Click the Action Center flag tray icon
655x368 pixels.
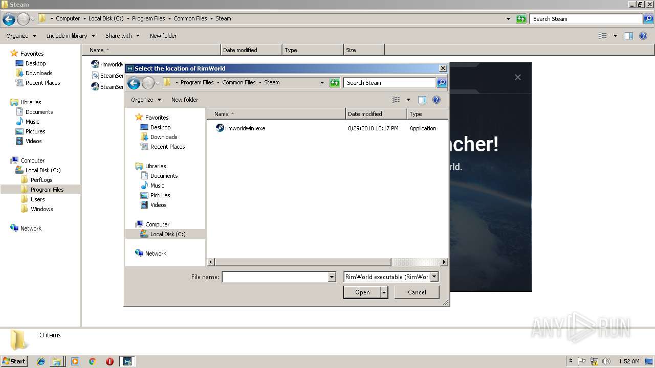[582, 361]
